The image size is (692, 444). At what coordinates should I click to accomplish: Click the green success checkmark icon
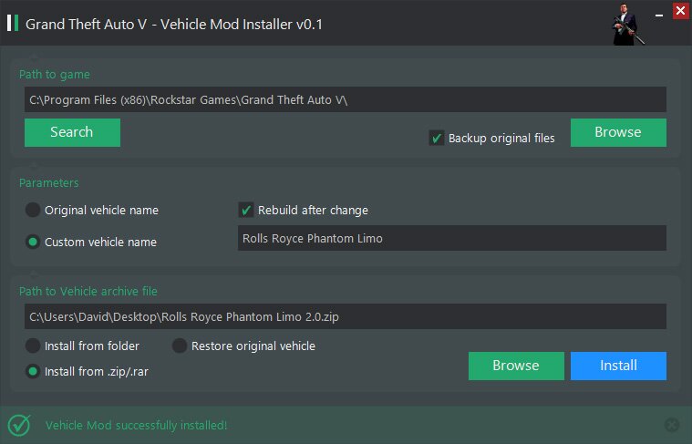point(18,425)
